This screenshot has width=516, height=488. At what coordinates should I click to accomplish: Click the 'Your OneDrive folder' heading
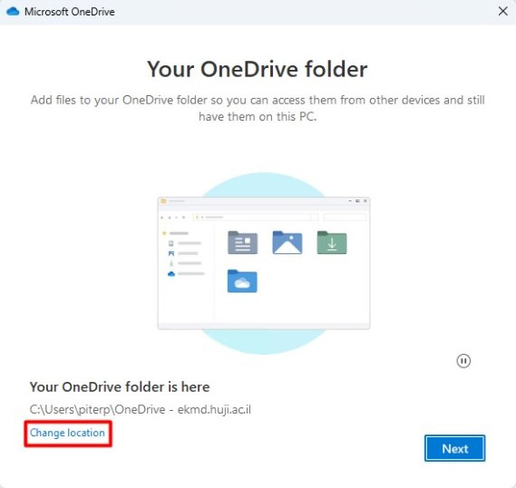tap(258, 70)
